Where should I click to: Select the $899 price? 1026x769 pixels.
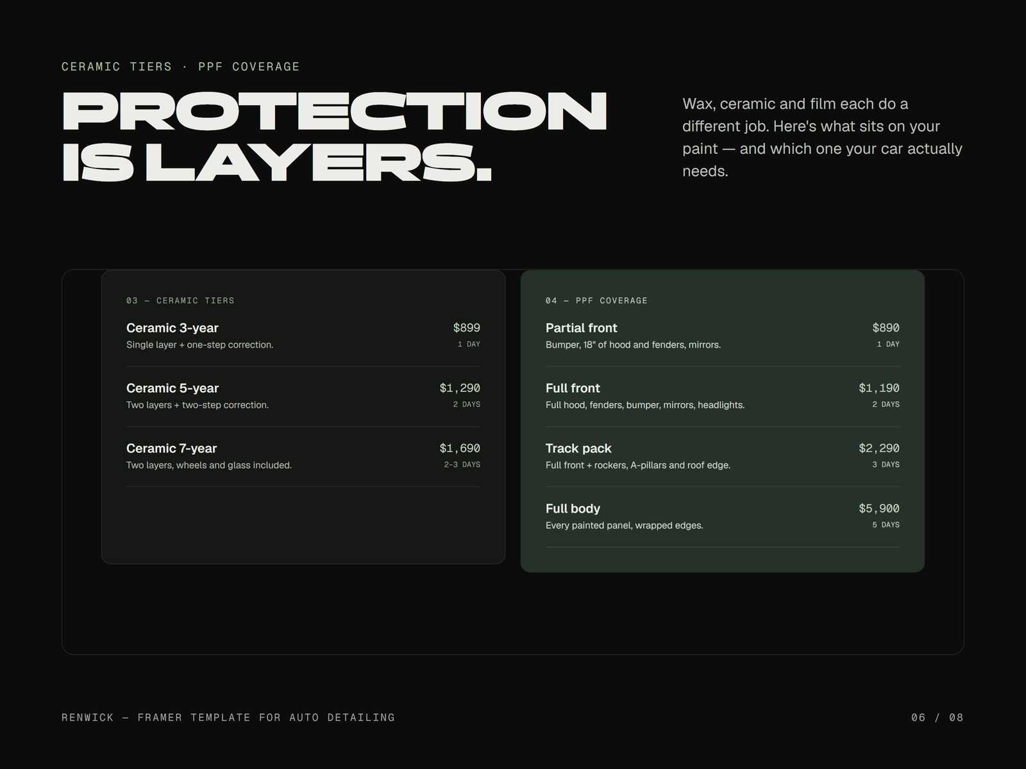466,327
